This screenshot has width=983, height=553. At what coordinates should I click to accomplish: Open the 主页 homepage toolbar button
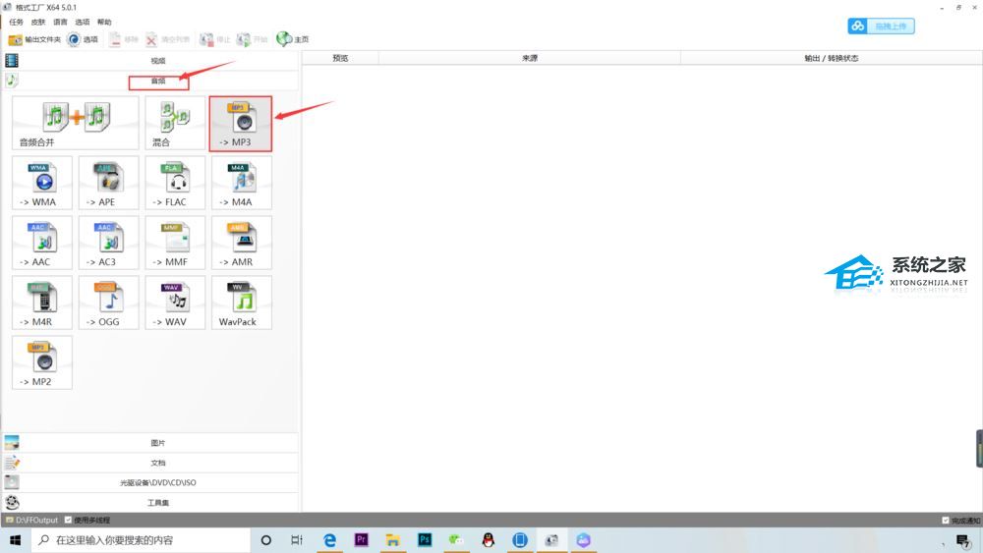[x=293, y=39]
